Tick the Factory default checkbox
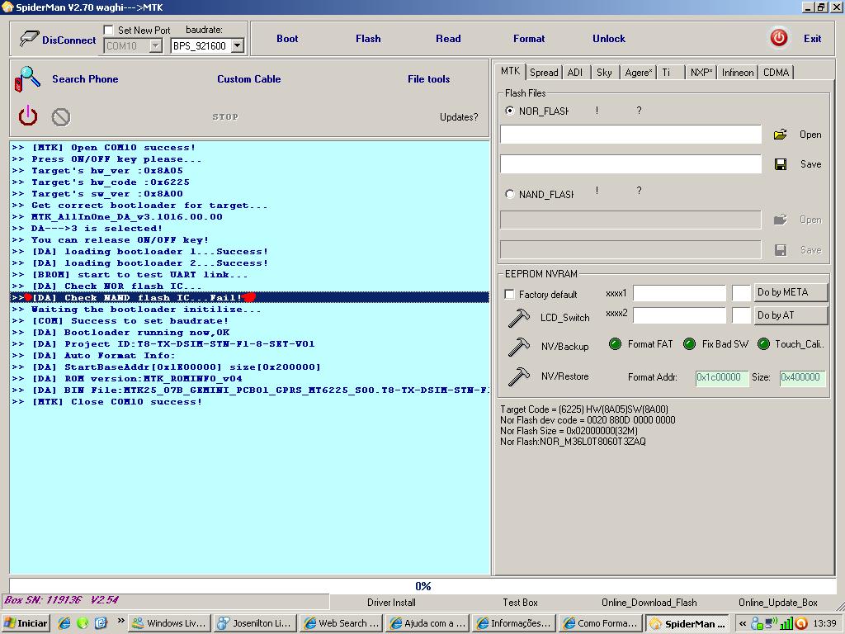Screen dimensions: 845x634 coord(510,295)
